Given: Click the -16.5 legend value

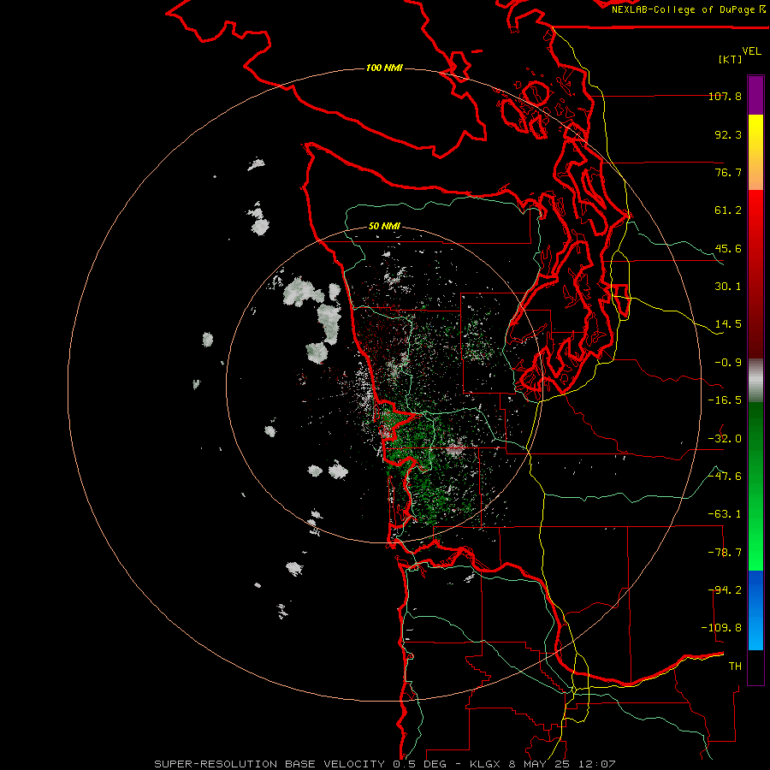Looking at the screenshot, I should (x=725, y=400).
